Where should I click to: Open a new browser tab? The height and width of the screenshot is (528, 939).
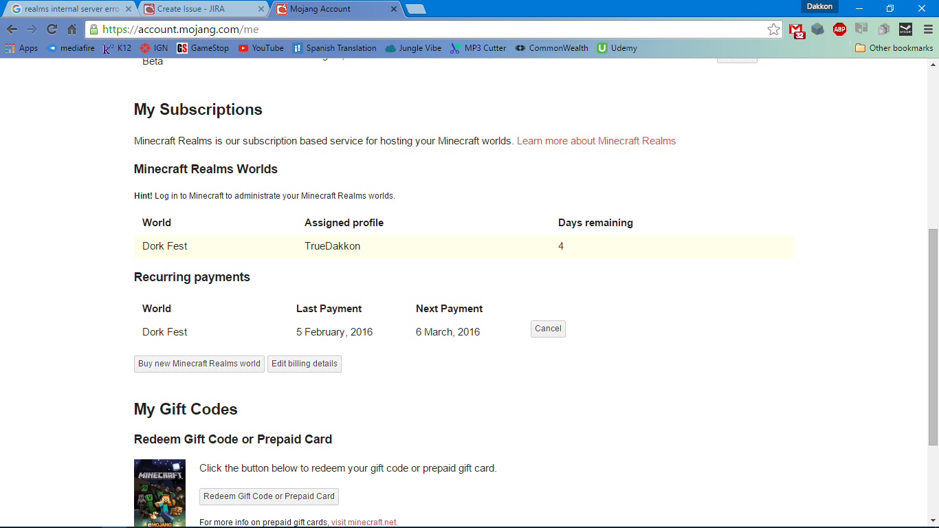[416, 9]
